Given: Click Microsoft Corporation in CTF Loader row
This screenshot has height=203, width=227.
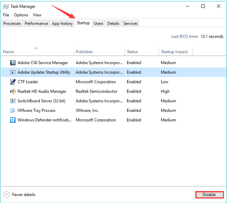Looking at the screenshot, I should [96, 82].
